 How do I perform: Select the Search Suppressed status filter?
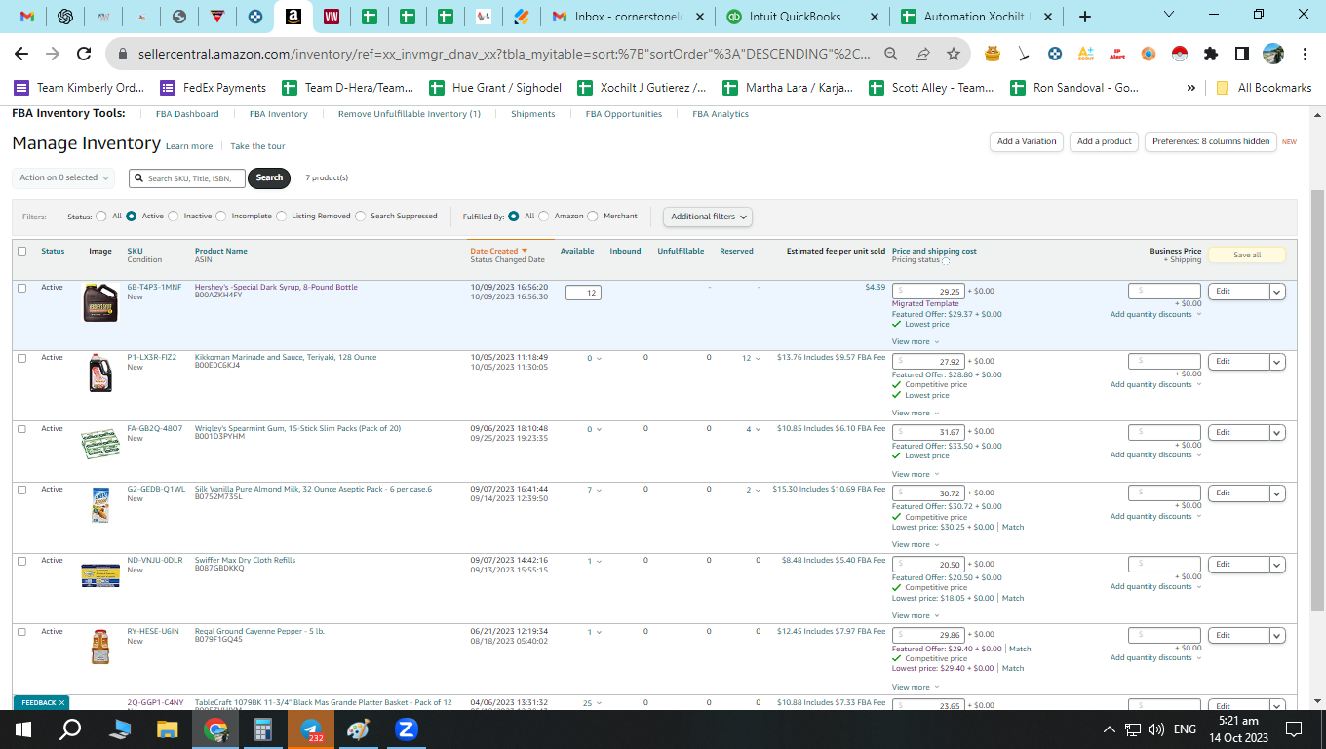point(361,217)
